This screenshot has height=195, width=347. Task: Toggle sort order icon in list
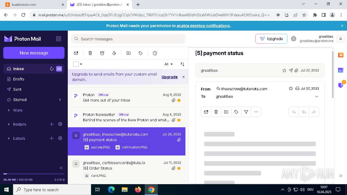[182, 64]
